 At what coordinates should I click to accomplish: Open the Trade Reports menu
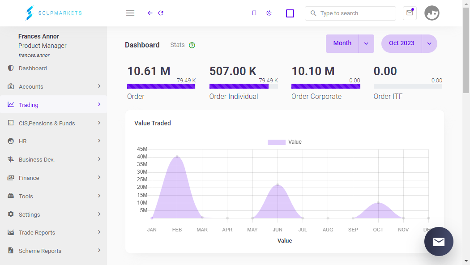(53, 233)
